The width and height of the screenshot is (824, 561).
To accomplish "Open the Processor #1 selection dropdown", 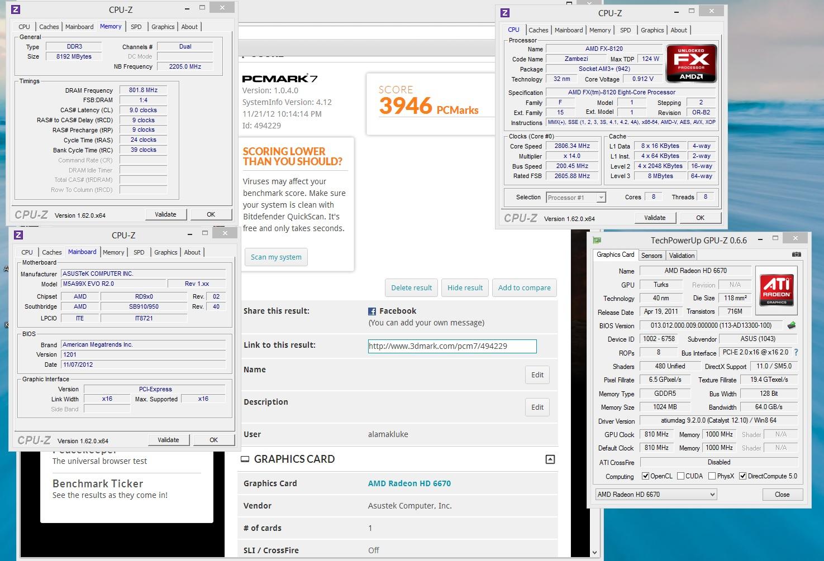I will (576, 198).
